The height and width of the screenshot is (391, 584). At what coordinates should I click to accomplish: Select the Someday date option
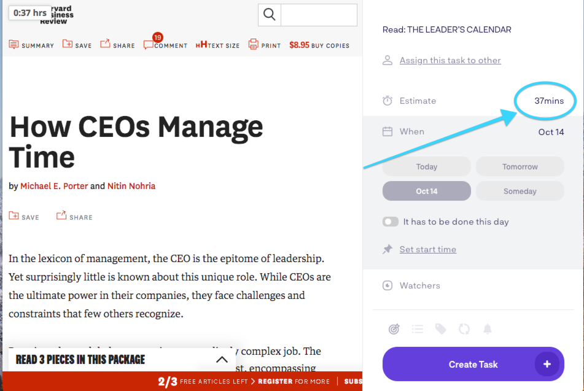pos(520,191)
